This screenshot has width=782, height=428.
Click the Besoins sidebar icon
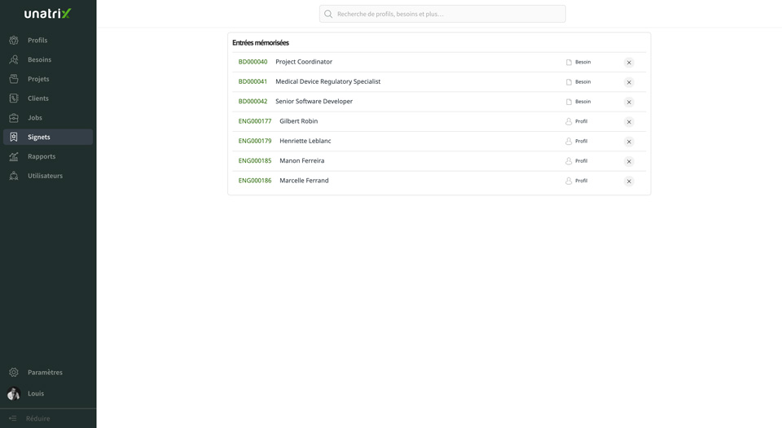pos(14,59)
